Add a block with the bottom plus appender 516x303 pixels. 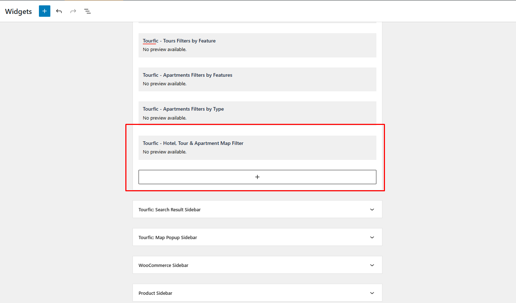[257, 177]
